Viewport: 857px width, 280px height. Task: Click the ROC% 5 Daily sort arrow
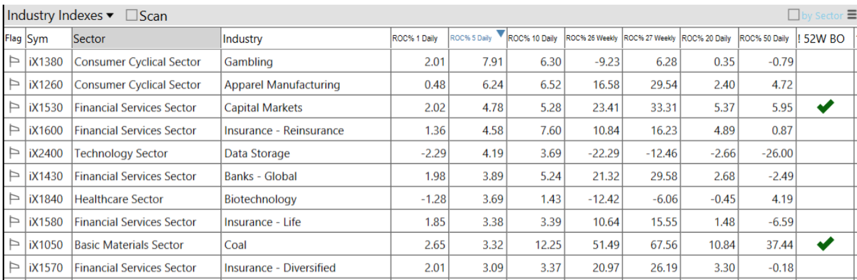(x=500, y=33)
